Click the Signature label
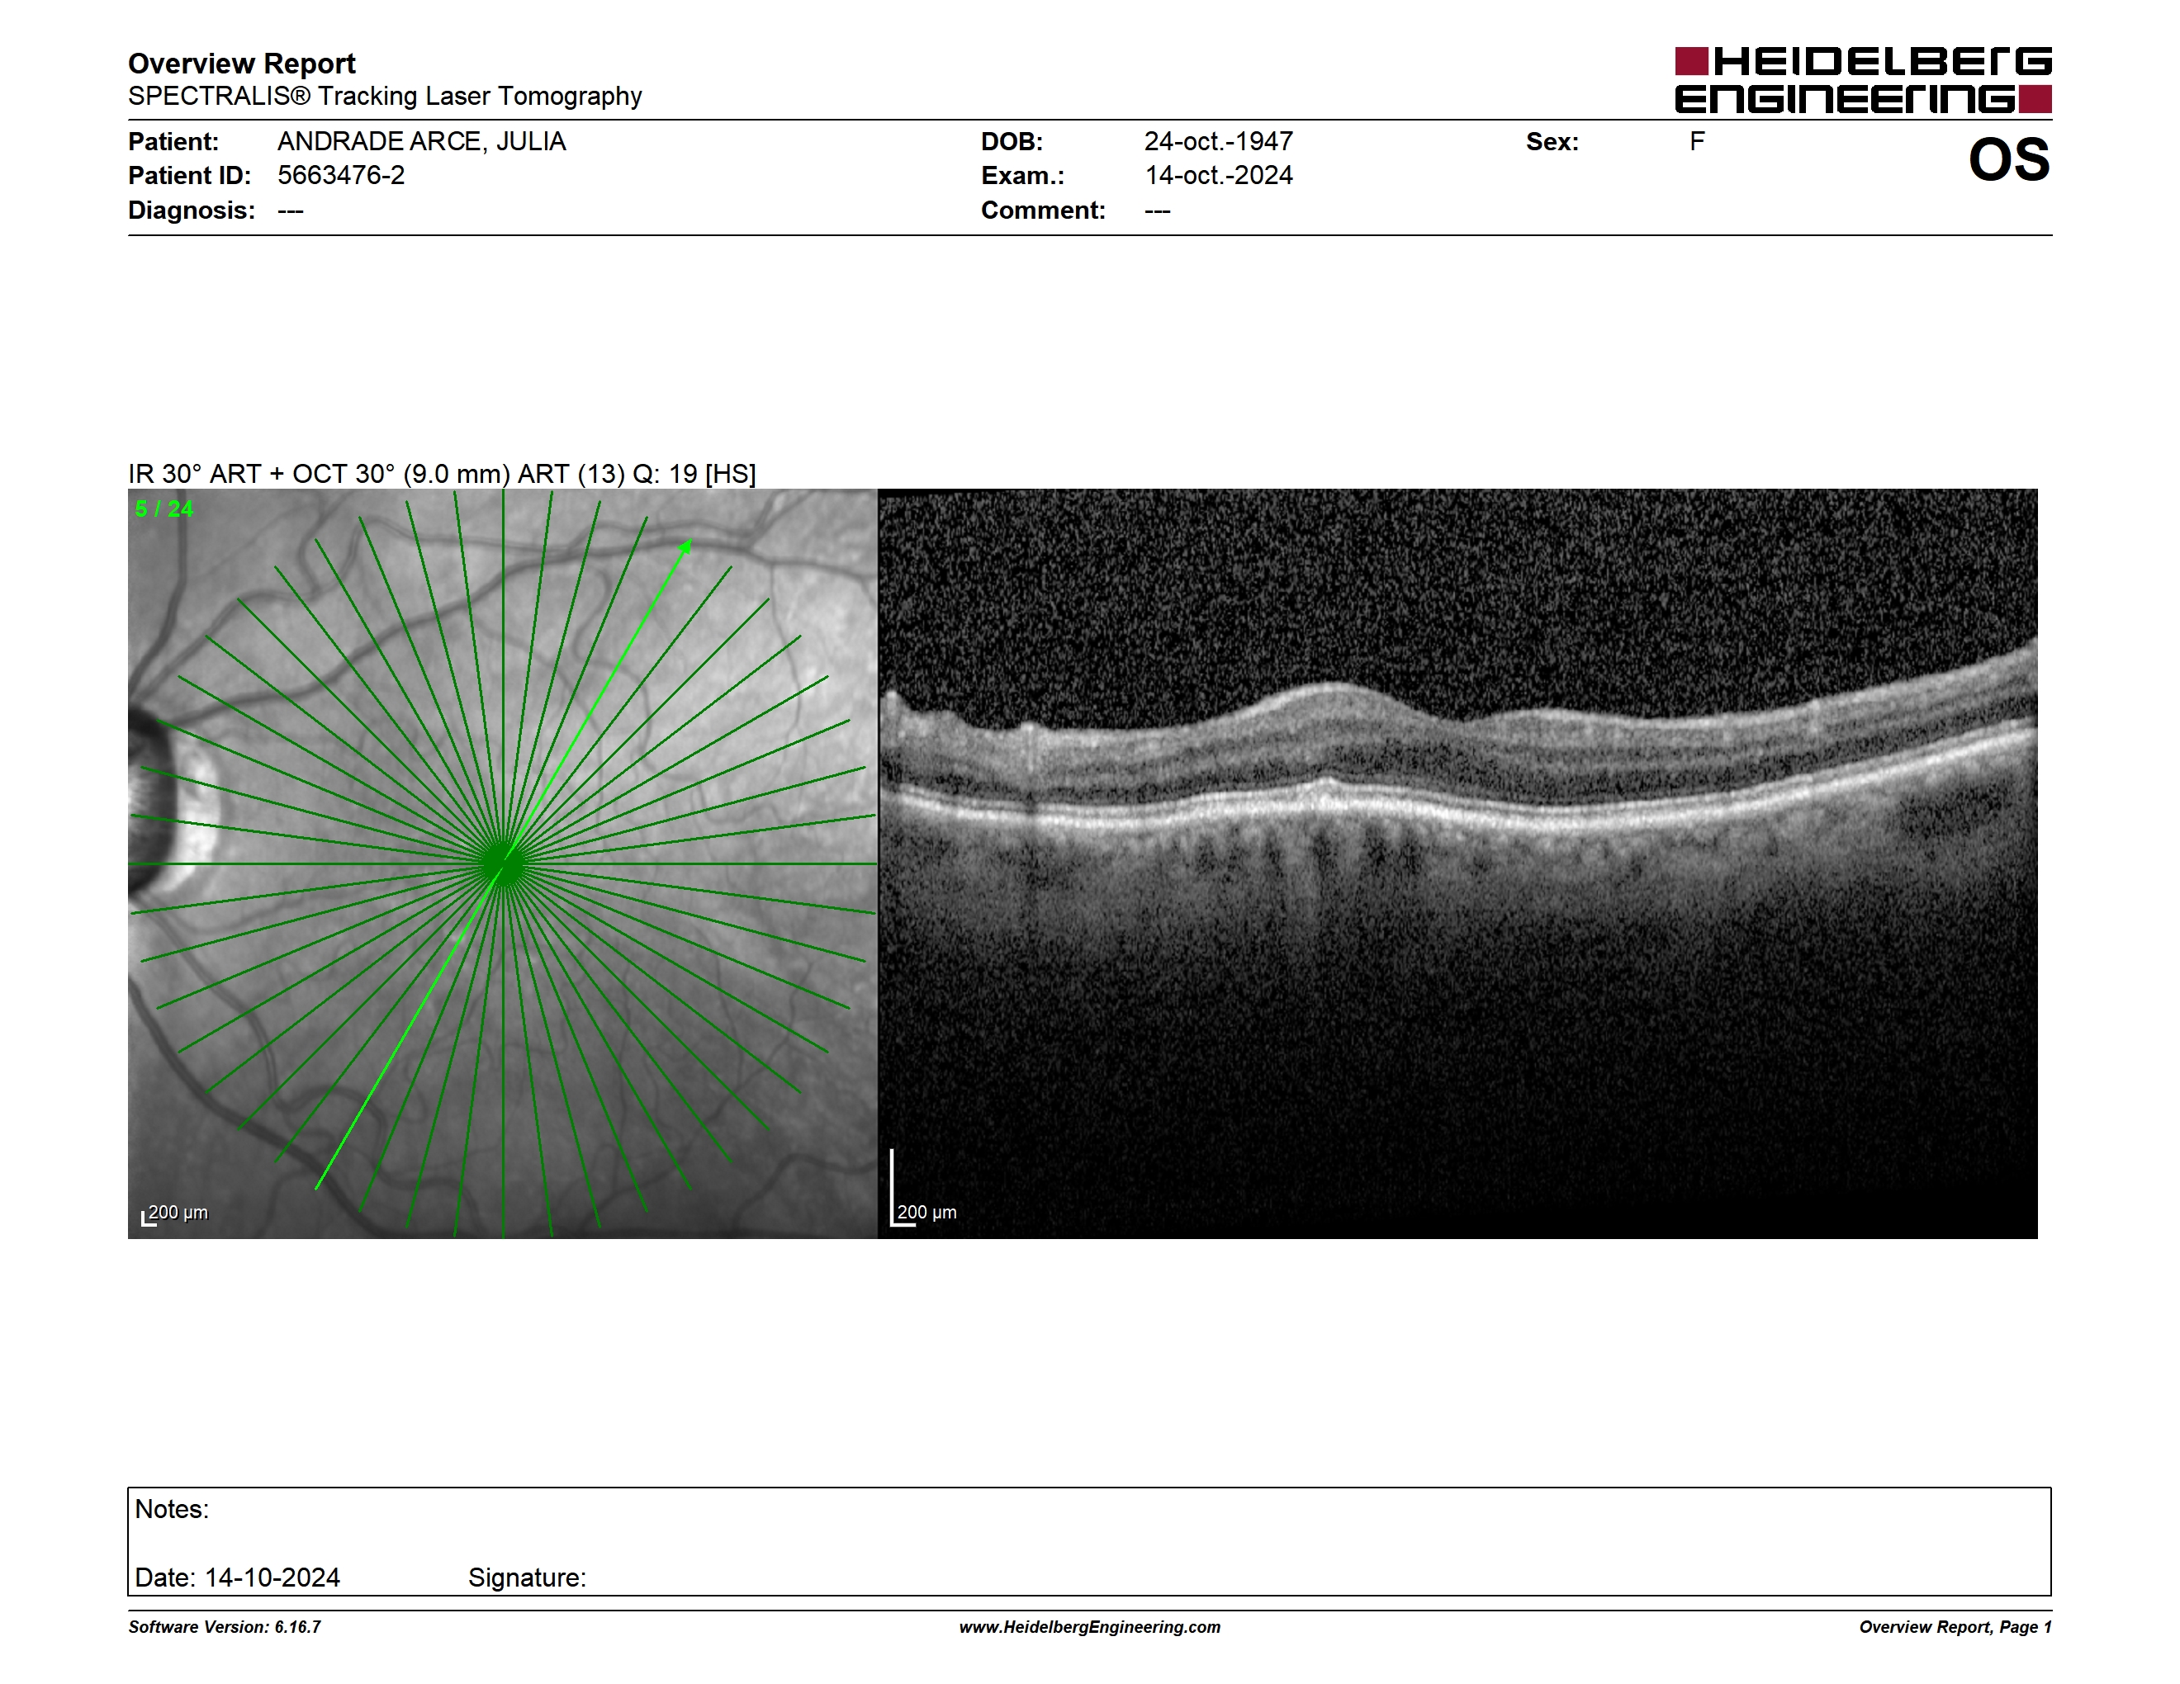The image size is (2180, 1684). point(527,1578)
